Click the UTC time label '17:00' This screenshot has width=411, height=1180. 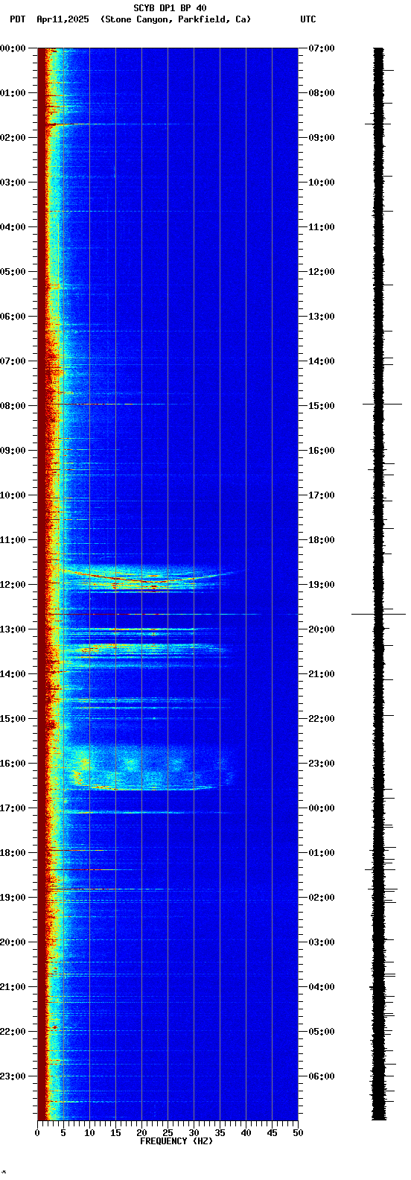(x=322, y=495)
